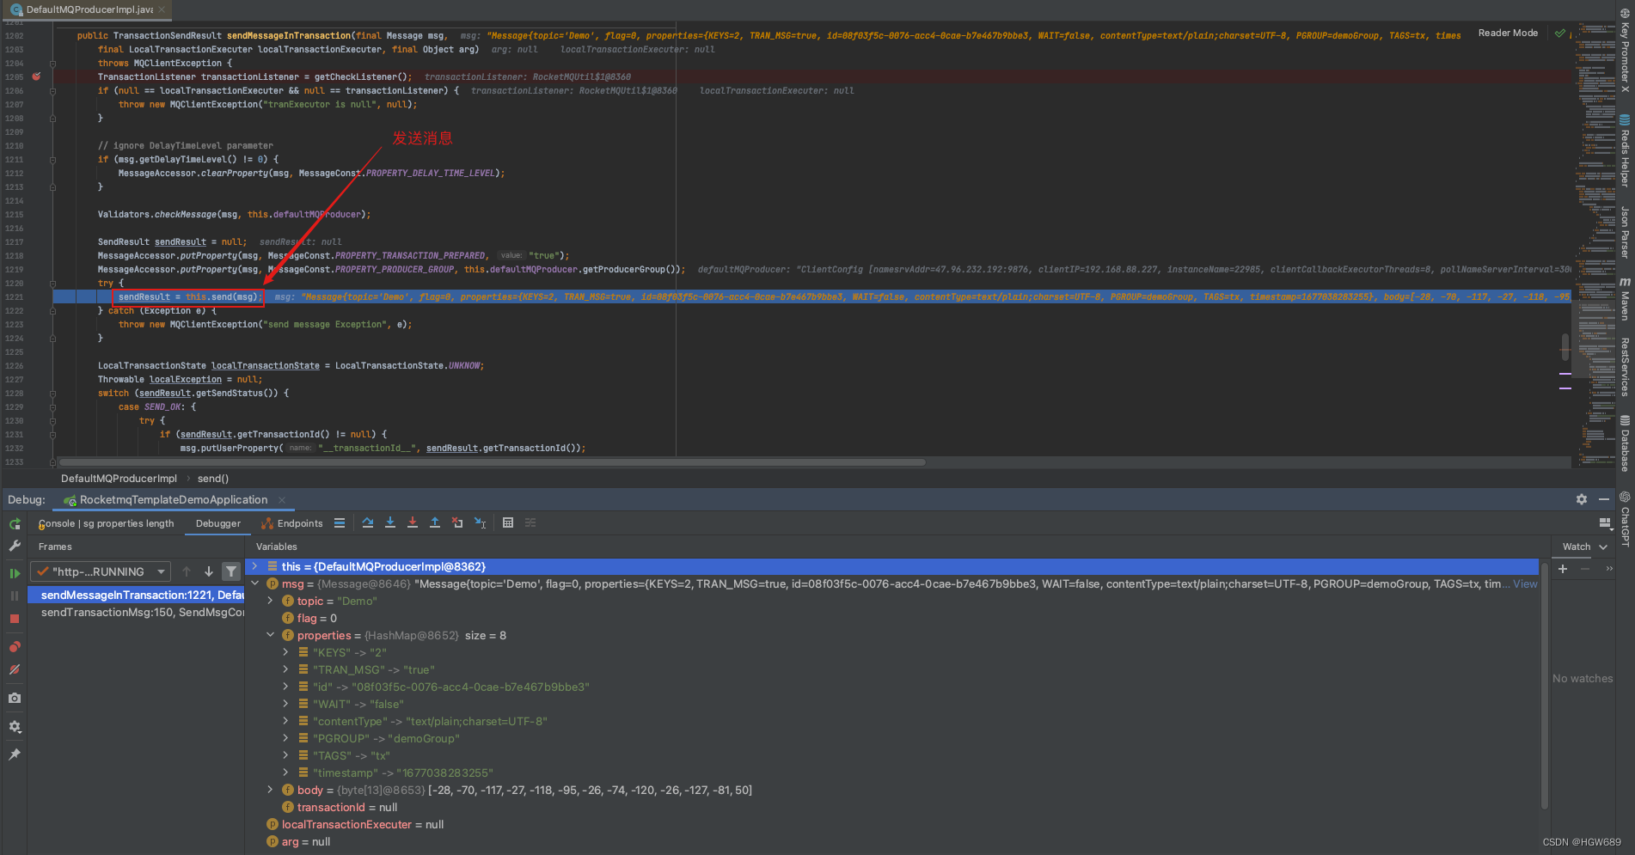Expand the topic field node
The height and width of the screenshot is (855, 1635).
(271, 601)
